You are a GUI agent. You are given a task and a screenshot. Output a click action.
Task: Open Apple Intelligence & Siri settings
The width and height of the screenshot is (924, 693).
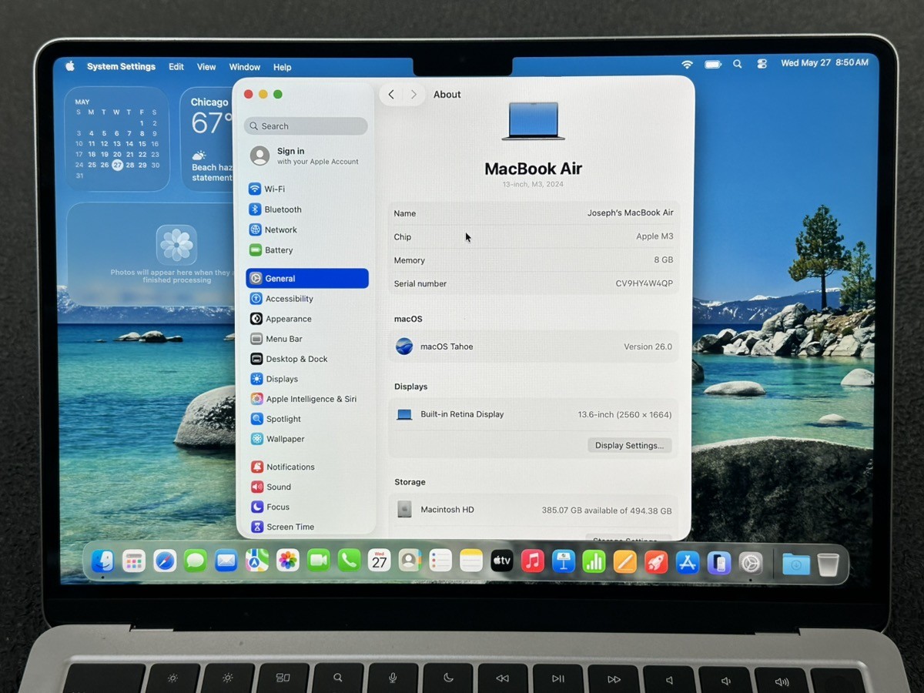point(307,399)
